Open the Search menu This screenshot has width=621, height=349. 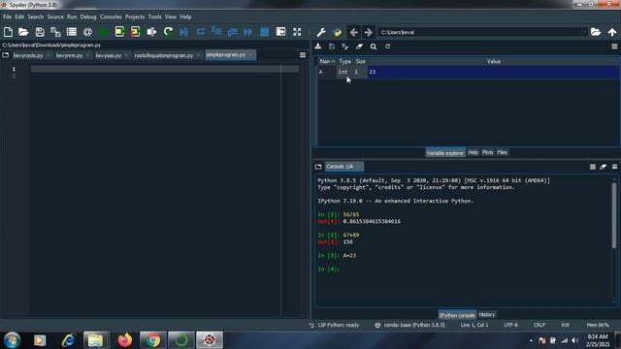tap(35, 17)
